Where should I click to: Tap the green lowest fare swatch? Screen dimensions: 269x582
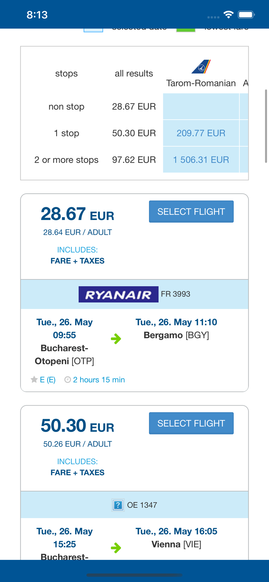[x=186, y=30]
